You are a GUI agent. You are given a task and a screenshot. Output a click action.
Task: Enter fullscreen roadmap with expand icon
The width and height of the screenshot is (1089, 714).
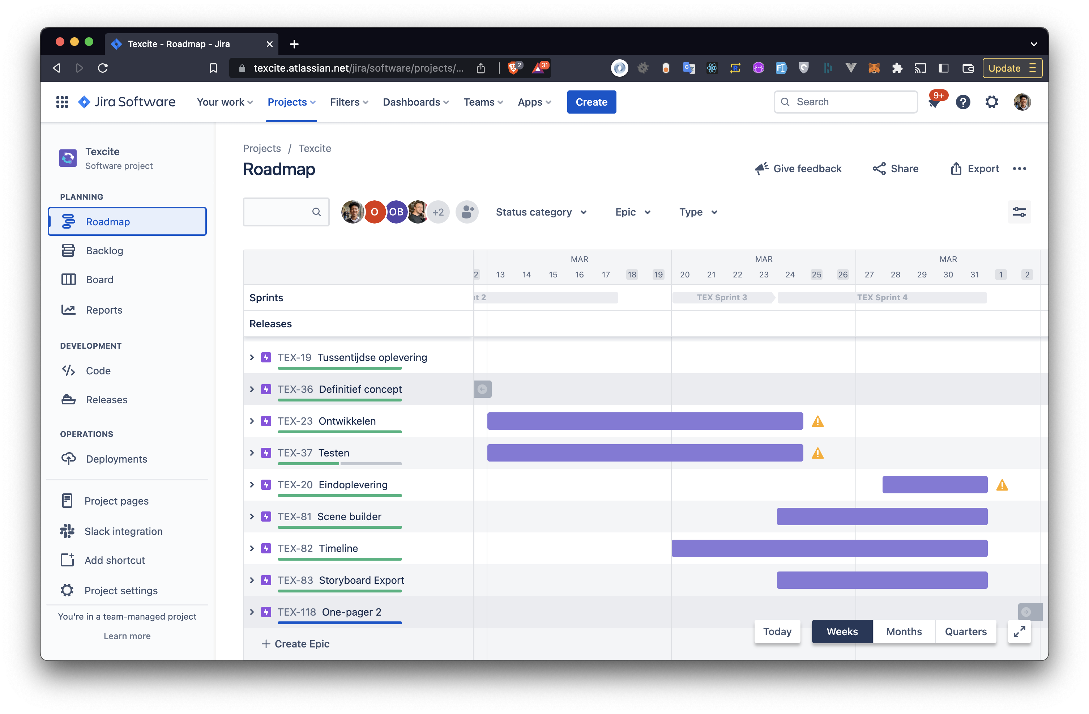pyautogui.click(x=1019, y=632)
